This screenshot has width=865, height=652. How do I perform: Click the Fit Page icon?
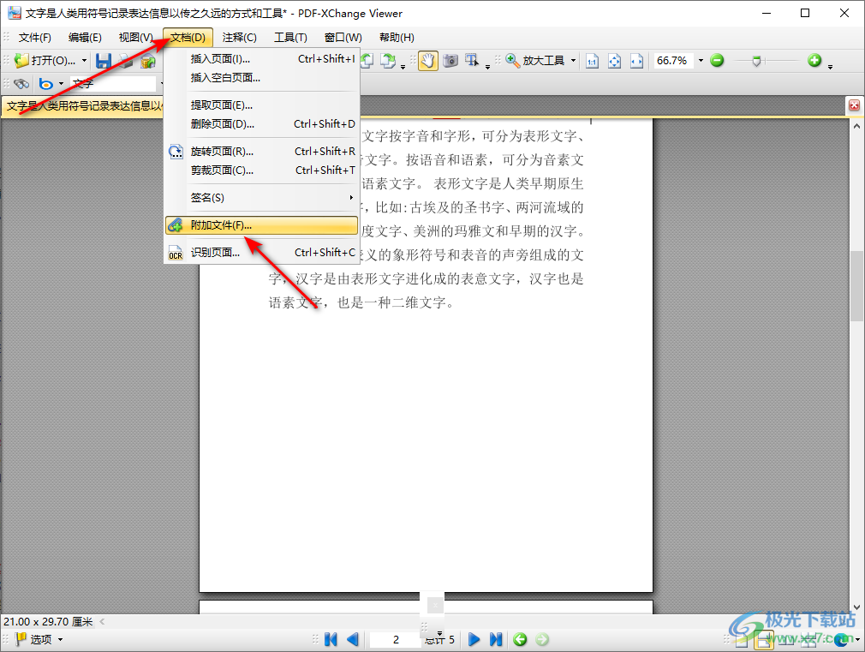(x=615, y=61)
